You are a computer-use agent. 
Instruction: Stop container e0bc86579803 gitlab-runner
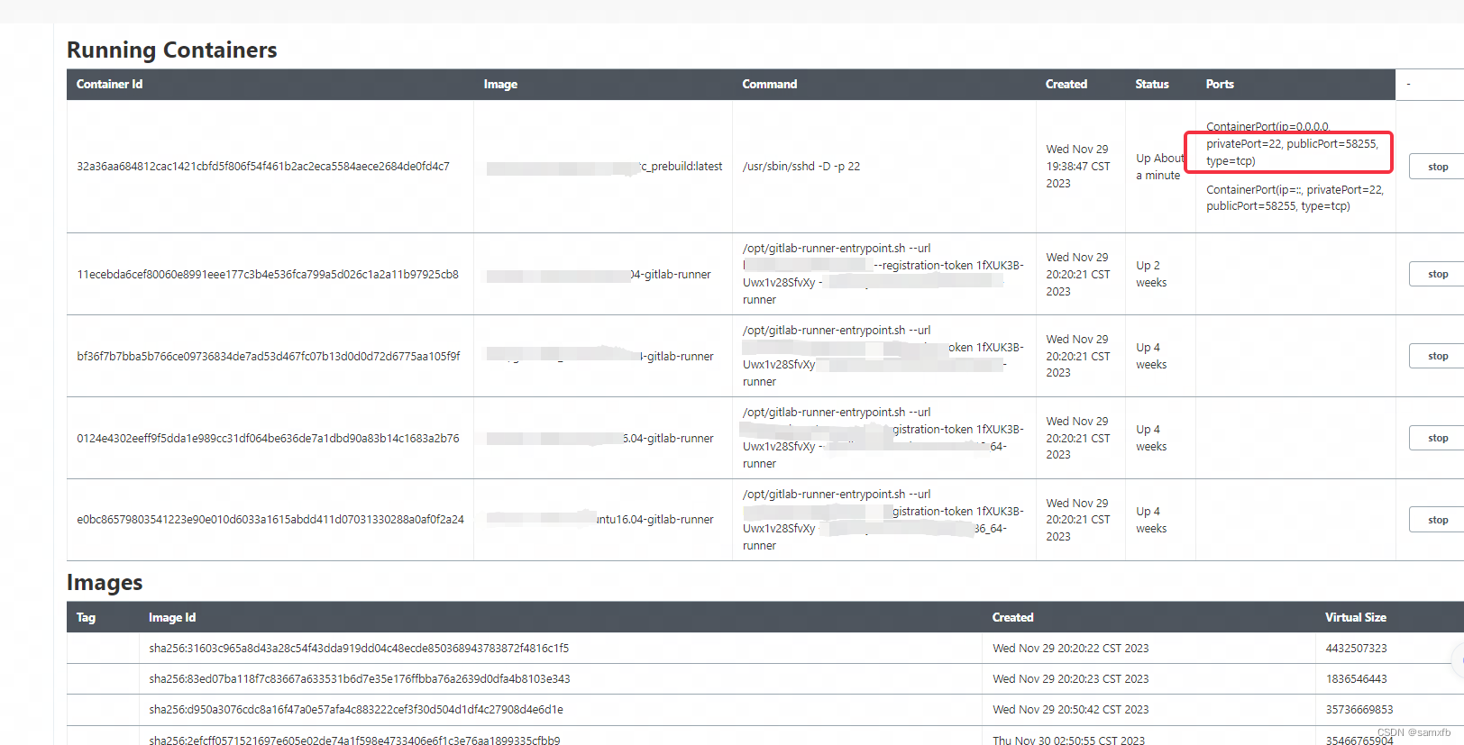(1438, 520)
